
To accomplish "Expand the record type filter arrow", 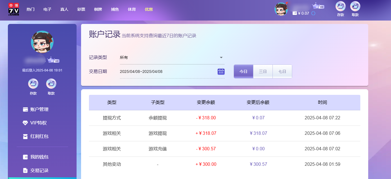I will (x=221, y=57).
